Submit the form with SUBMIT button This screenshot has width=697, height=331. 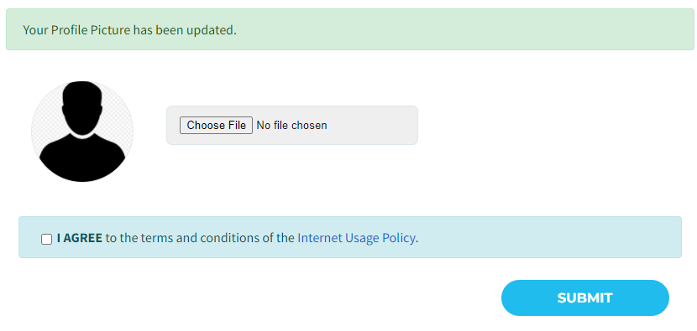[585, 297]
